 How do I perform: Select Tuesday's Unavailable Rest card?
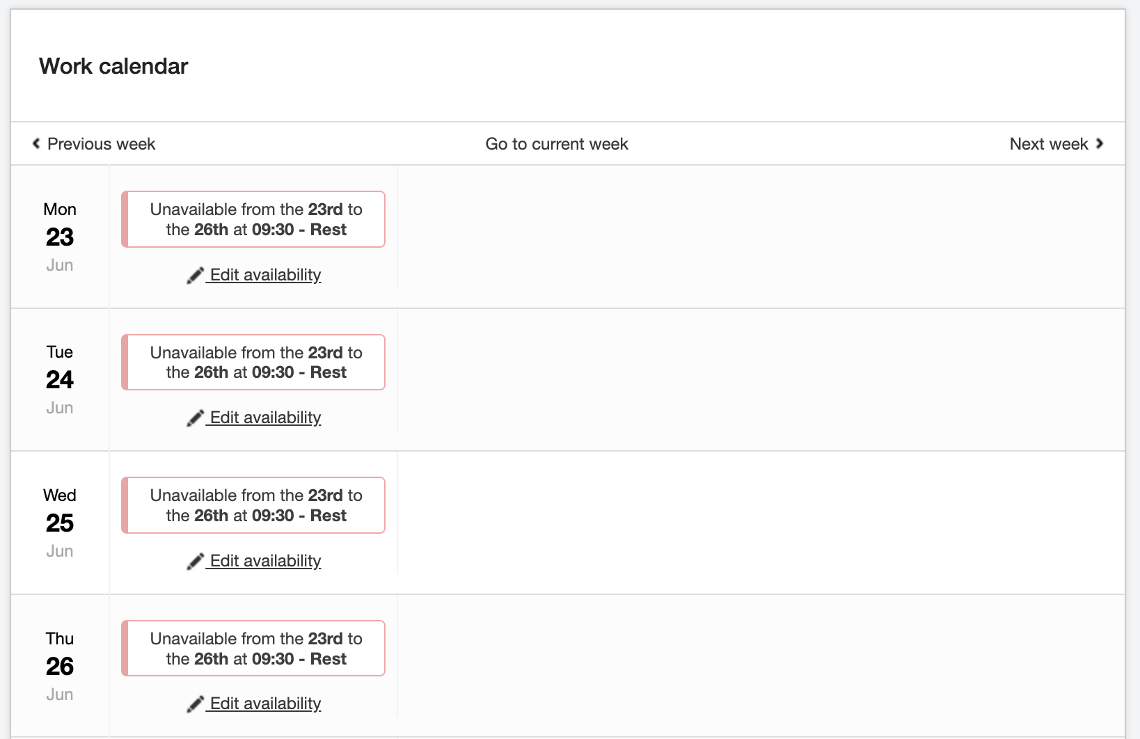[254, 363]
